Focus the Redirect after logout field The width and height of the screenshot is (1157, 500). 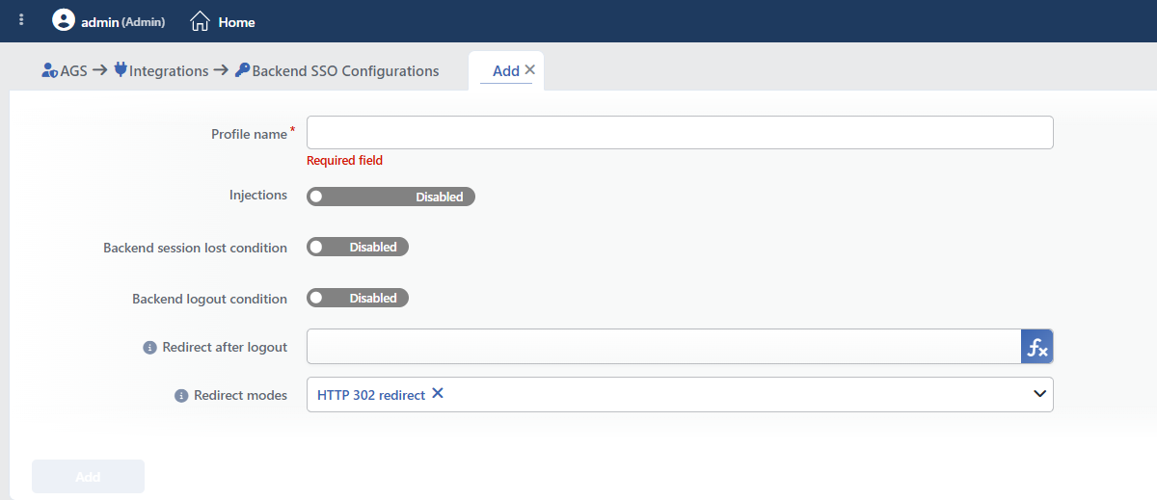click(663, 347)
